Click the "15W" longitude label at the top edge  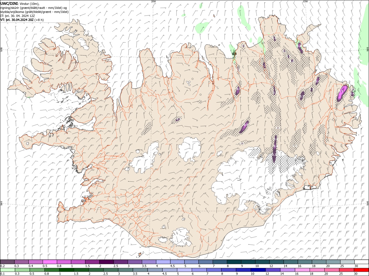(305, 1)
